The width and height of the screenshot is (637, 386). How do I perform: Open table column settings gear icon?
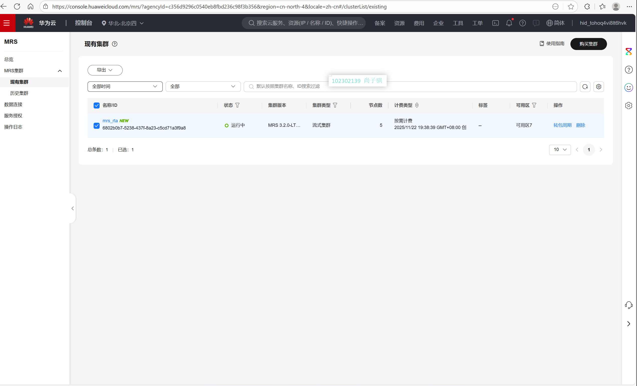(598, 87)
